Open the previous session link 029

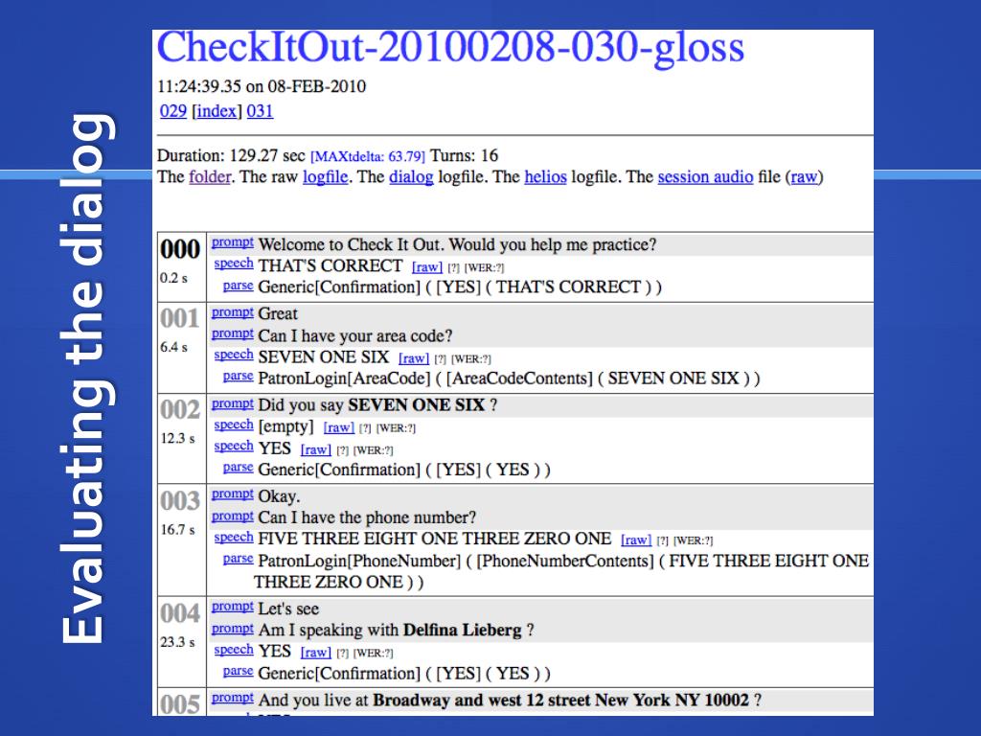pos(172,111)
